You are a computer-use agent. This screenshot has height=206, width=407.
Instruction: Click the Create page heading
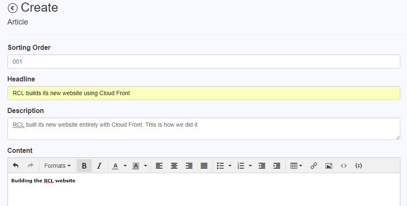tap(39, 7)
